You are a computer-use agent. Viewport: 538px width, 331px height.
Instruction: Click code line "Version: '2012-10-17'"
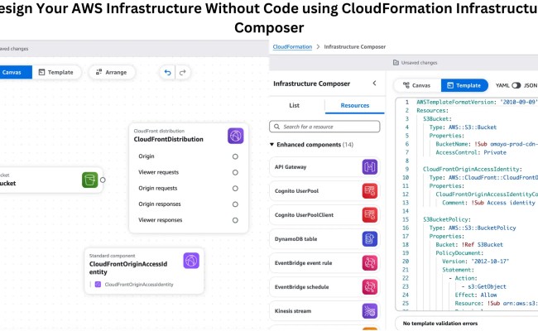[x=476, y=261]
